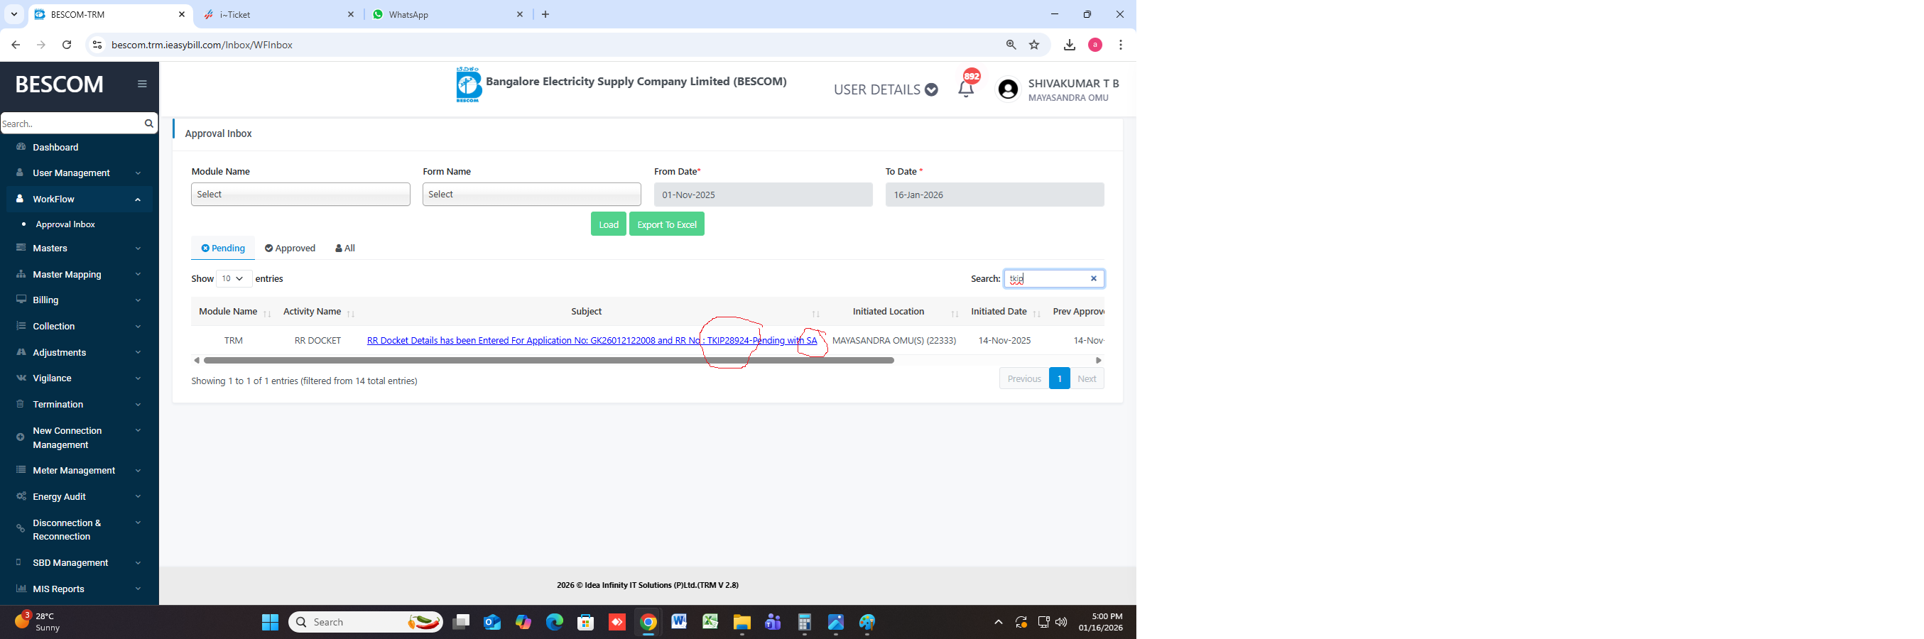Open Microsoft Excel from the taskbar
1924x639 pixels.
click(x=710, y=621)
